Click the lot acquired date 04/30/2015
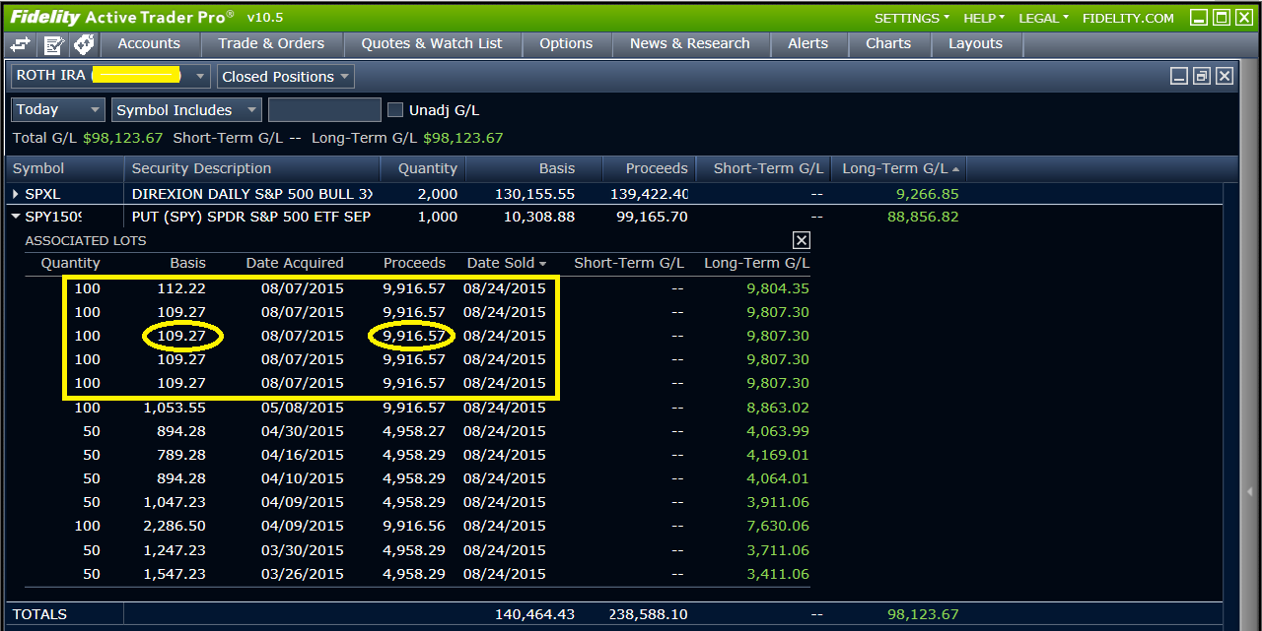Screen dimensions: 1262x631 303,431
